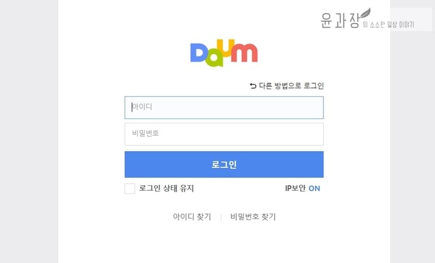Click the blinking text cursor in the 아이디 field
The height and width of the screenshot is (263, 435).
click(132, 107)
